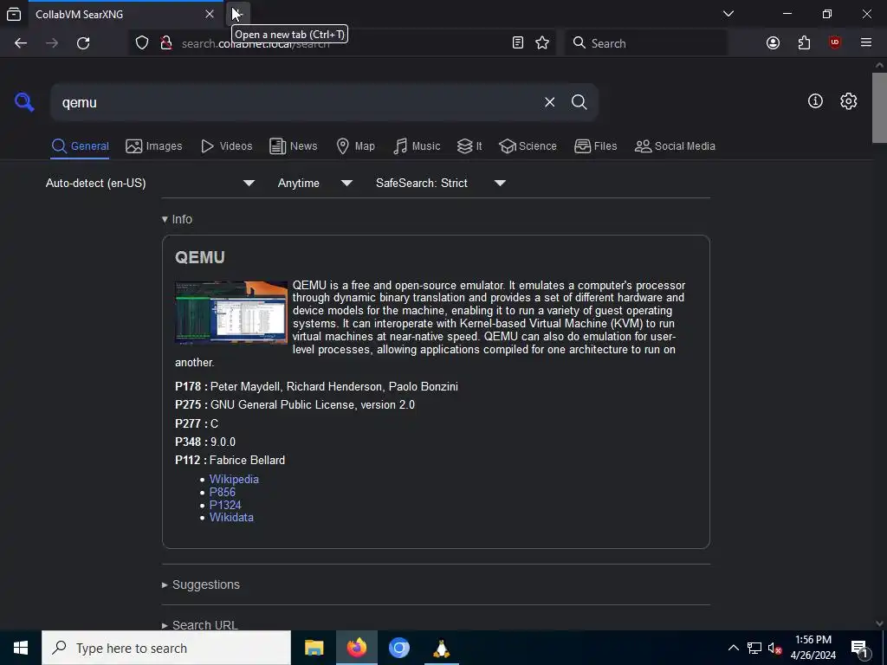
Task: Open the Windows Start menu
Action: coord(21,648)
